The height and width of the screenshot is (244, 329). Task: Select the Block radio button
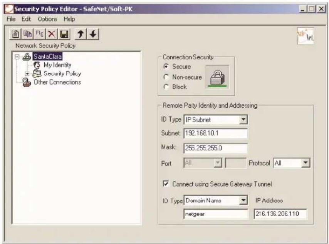pyautogui.click(x=166, y=87)
